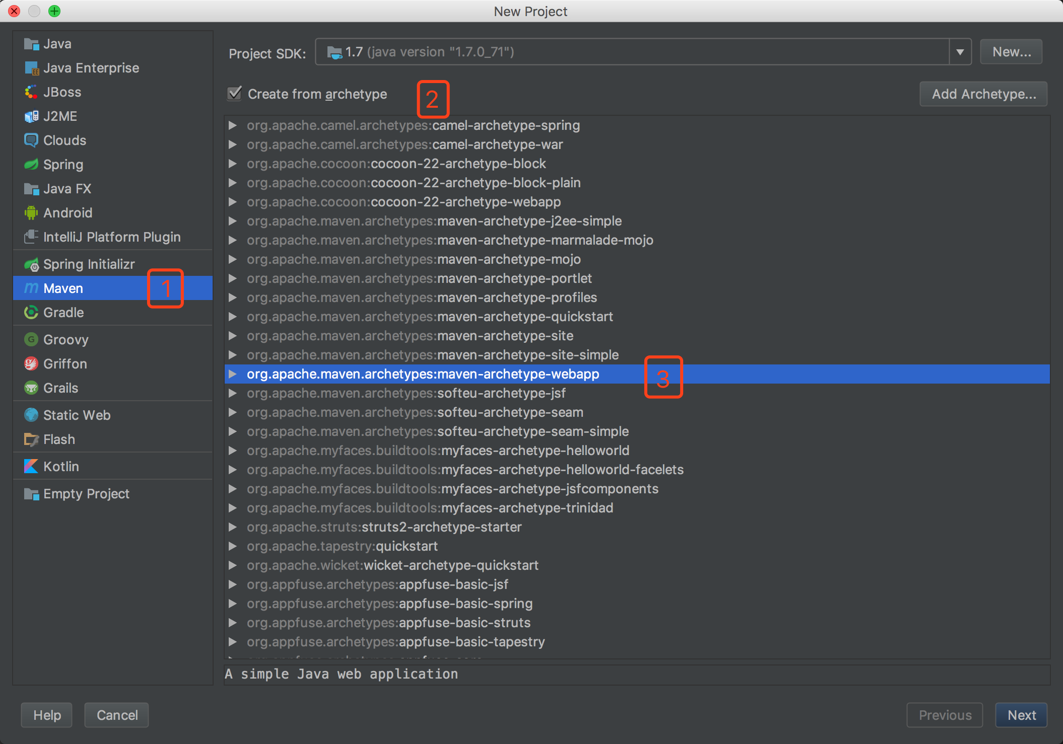Select the Spring Initializr icon
Image resolution: width=1063 pixels, height=744 pixels.
click(31, 264)
